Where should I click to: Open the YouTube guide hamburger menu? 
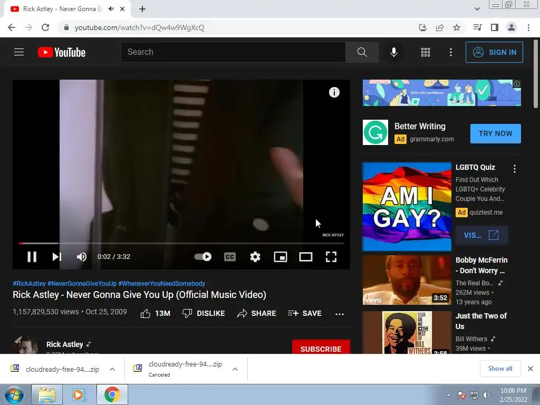[19, 52]
